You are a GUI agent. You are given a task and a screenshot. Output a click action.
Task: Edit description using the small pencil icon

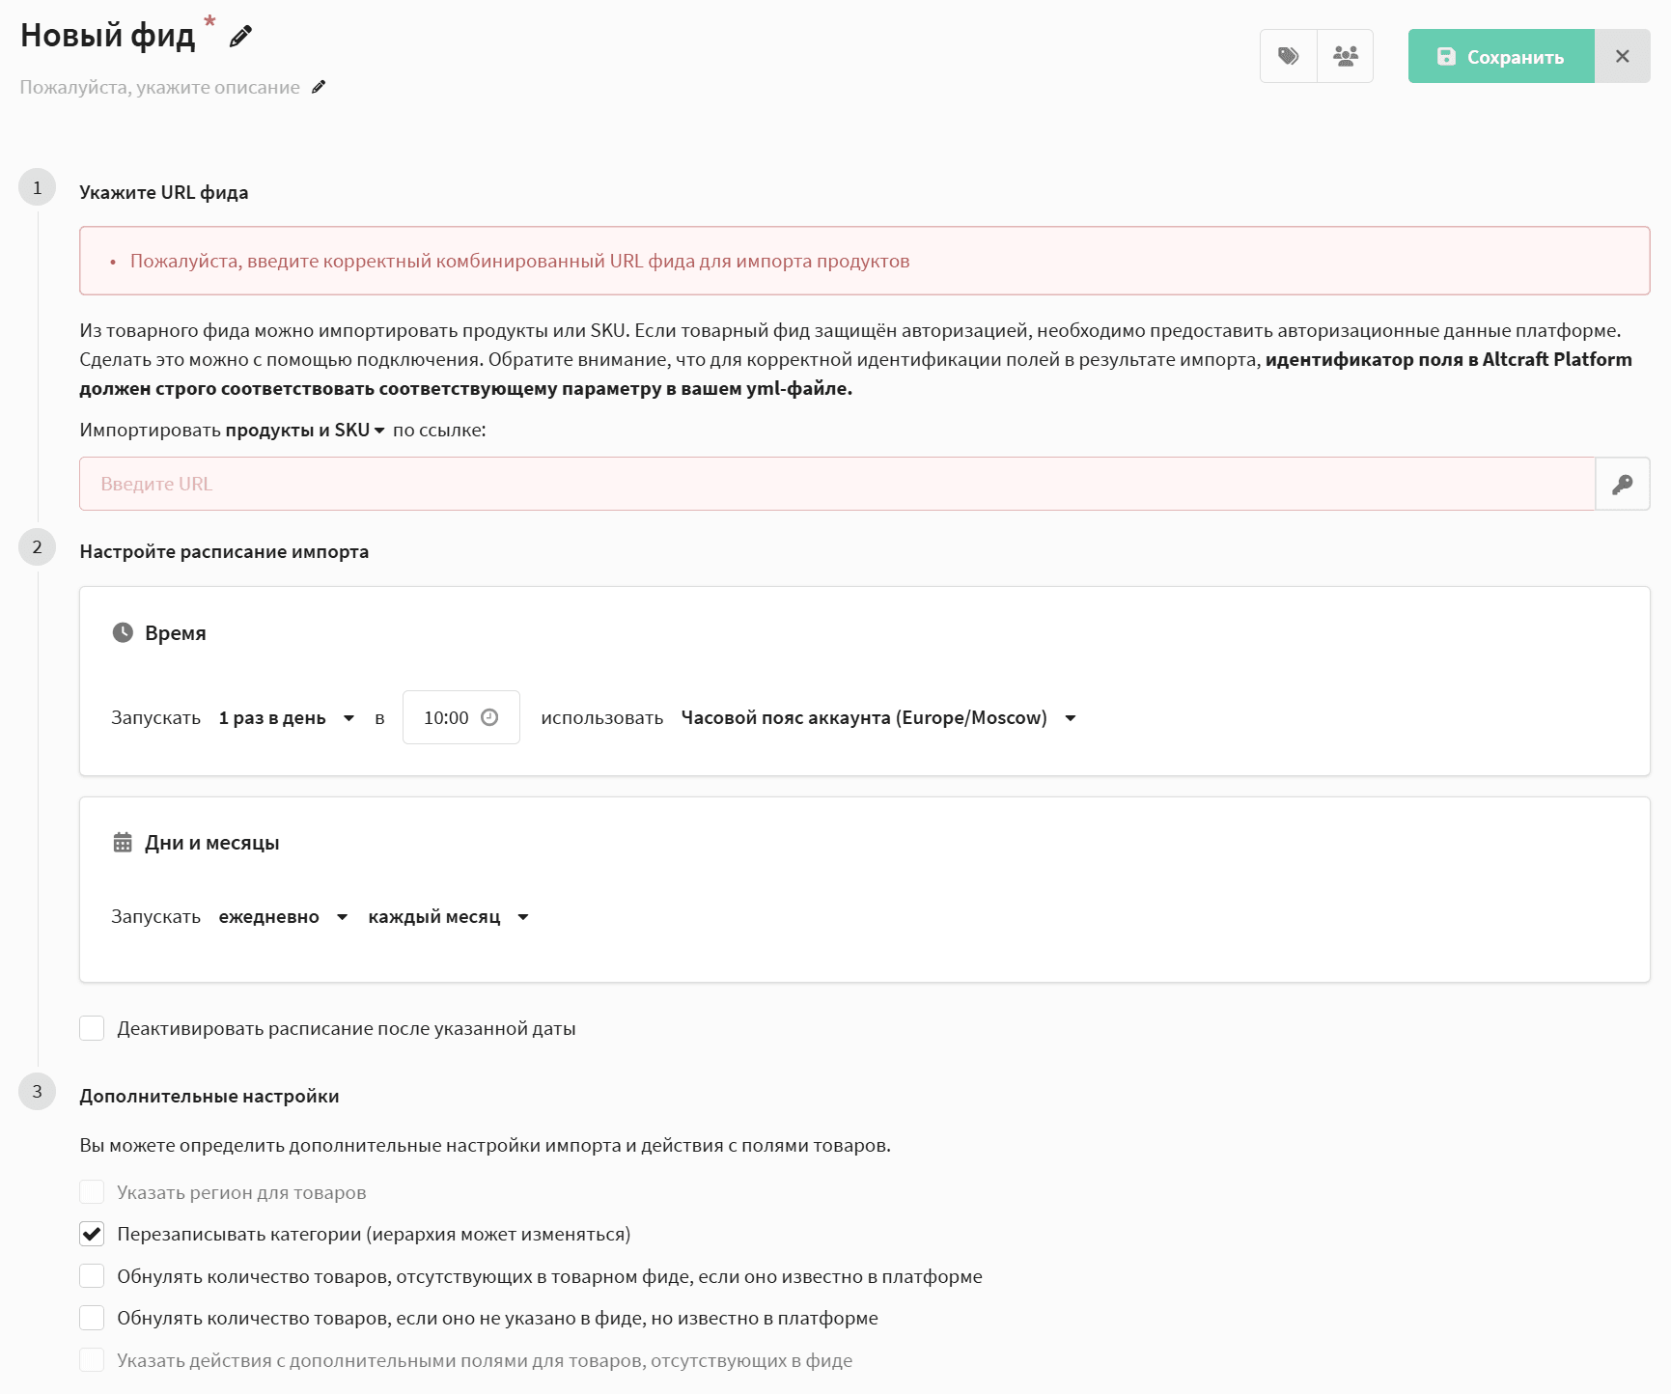tap(319, 87)
